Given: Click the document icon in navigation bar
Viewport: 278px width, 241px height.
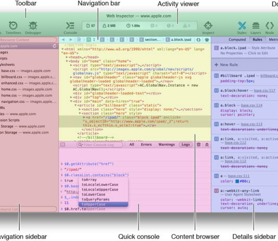Looking at the screenshot, I should click(x=79, y=40).
